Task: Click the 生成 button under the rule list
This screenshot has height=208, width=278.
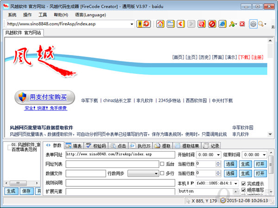Action: tap(11, 191)
